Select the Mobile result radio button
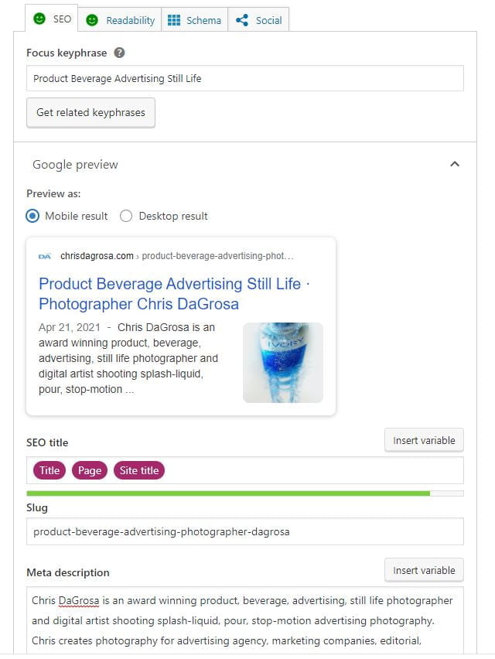 tap(33, 216)
